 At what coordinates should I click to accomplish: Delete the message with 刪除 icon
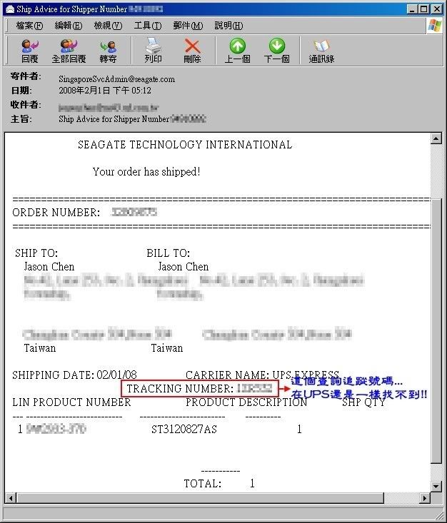pos(192,51)
